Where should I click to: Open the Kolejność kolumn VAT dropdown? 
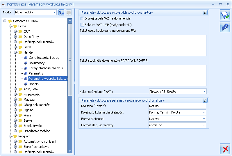tap(204, 91)
